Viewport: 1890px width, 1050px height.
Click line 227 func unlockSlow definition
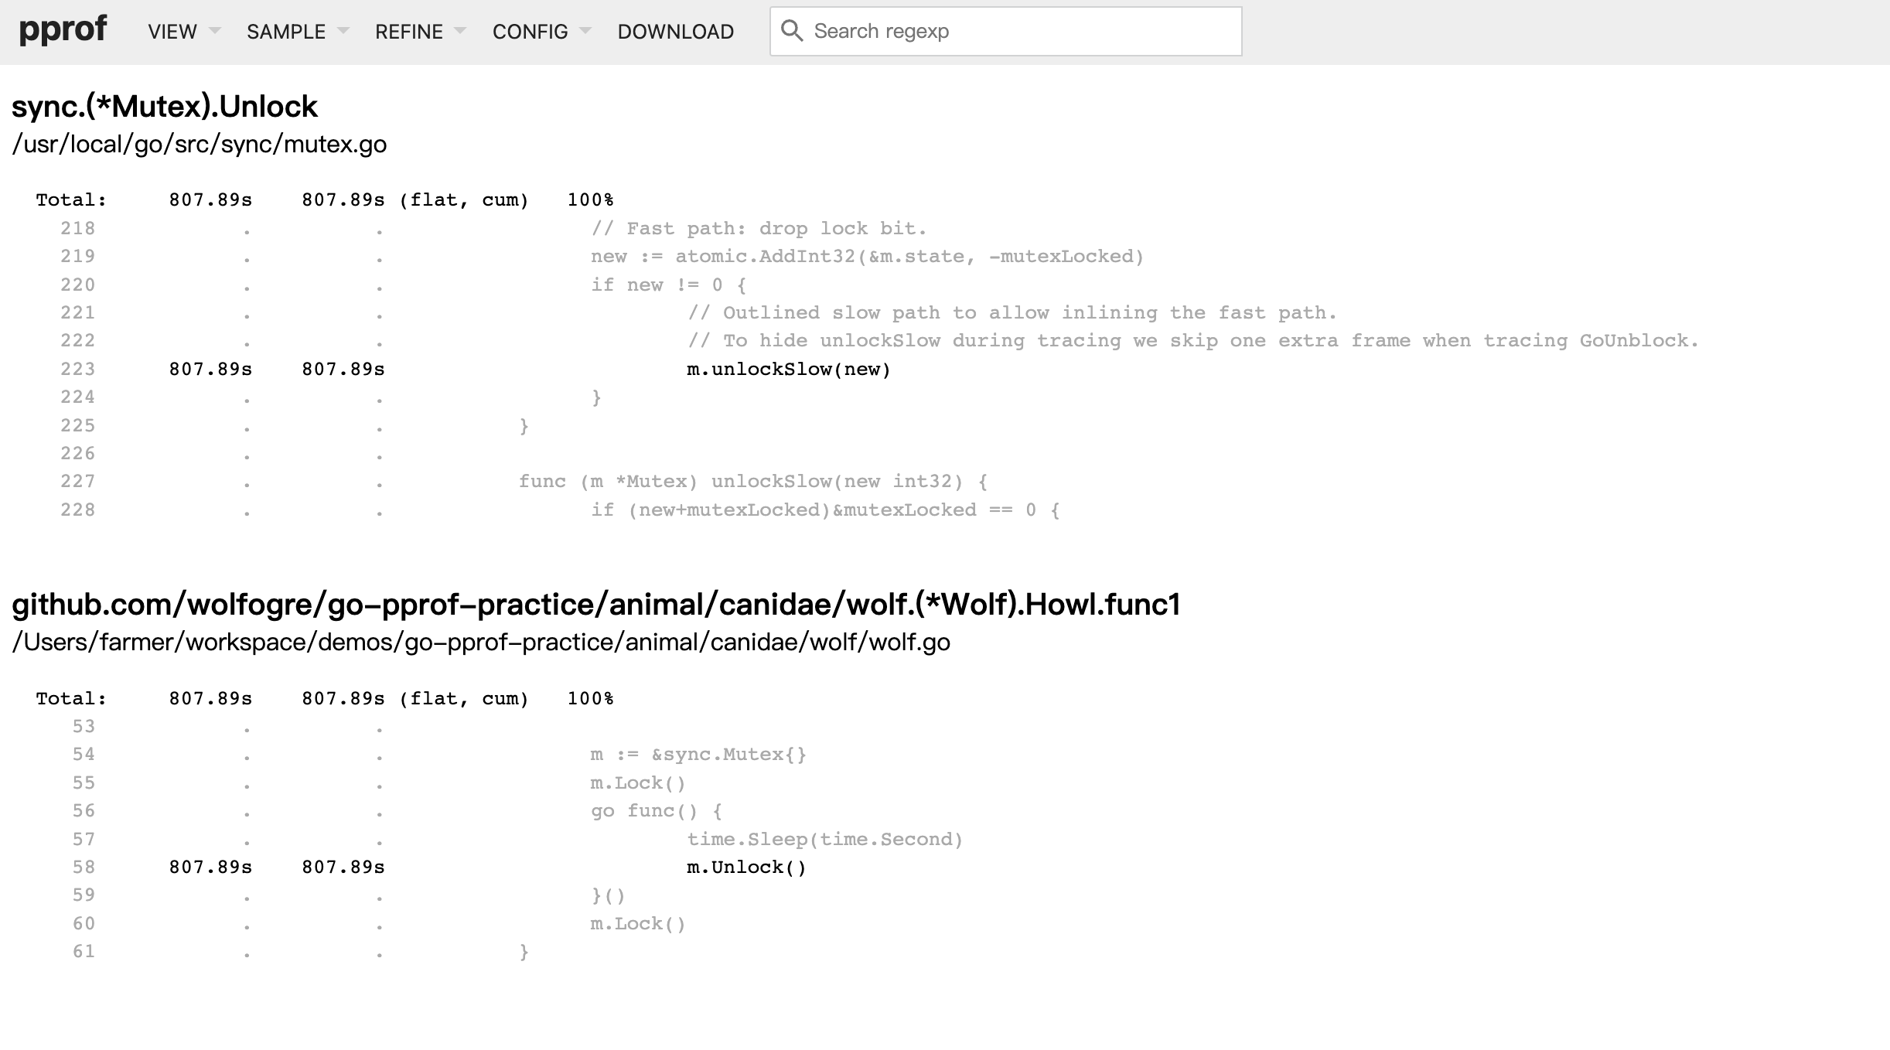pos(752,482)
